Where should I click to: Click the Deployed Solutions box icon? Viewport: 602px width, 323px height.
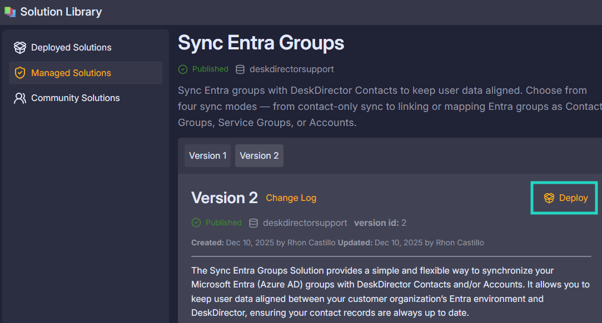pyautogui.click(x=20, y=48)
